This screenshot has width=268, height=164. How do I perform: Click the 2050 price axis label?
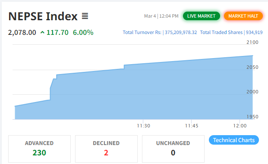(252, 67)
